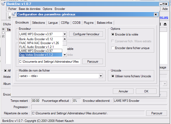
Task: Click the BonkEnc copyright status bar text
Action: click(38, 121)
